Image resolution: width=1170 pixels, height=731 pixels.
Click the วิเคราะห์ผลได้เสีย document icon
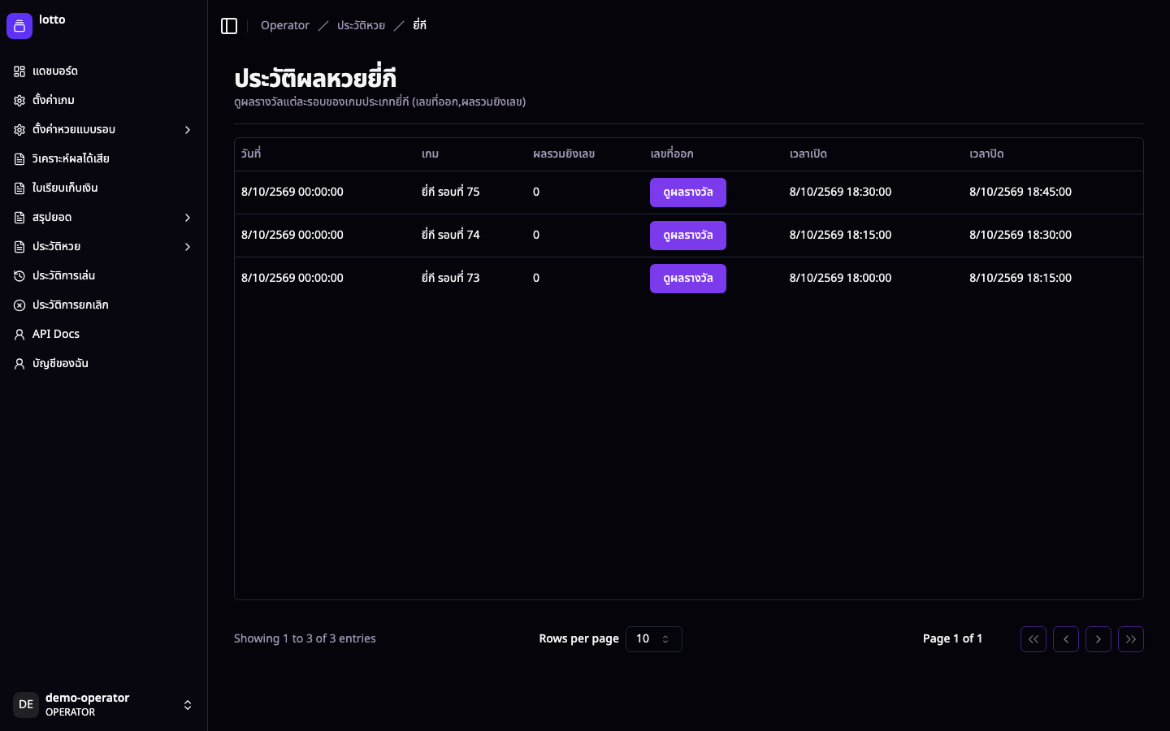pyautogui.click(x=19, y=159)
